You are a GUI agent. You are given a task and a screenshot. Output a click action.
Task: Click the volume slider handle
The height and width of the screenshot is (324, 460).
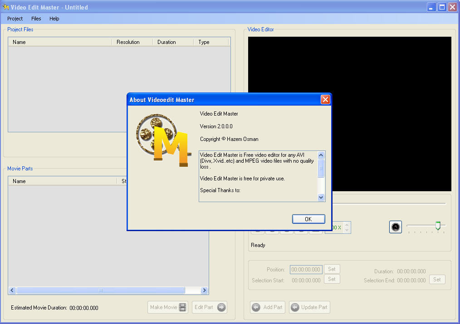coord(439,225)
